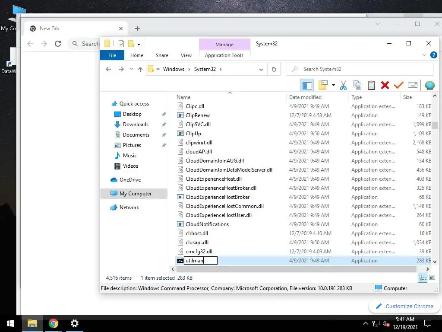This screenshot has width=442, height=332.
Task: Open the Share ribbon tab
Action: pos(162,55)
